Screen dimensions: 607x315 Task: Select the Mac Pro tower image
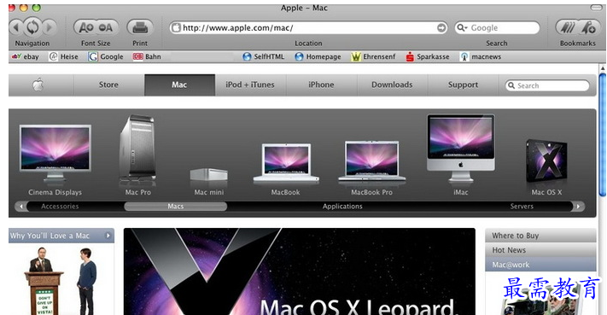point(137,149)
